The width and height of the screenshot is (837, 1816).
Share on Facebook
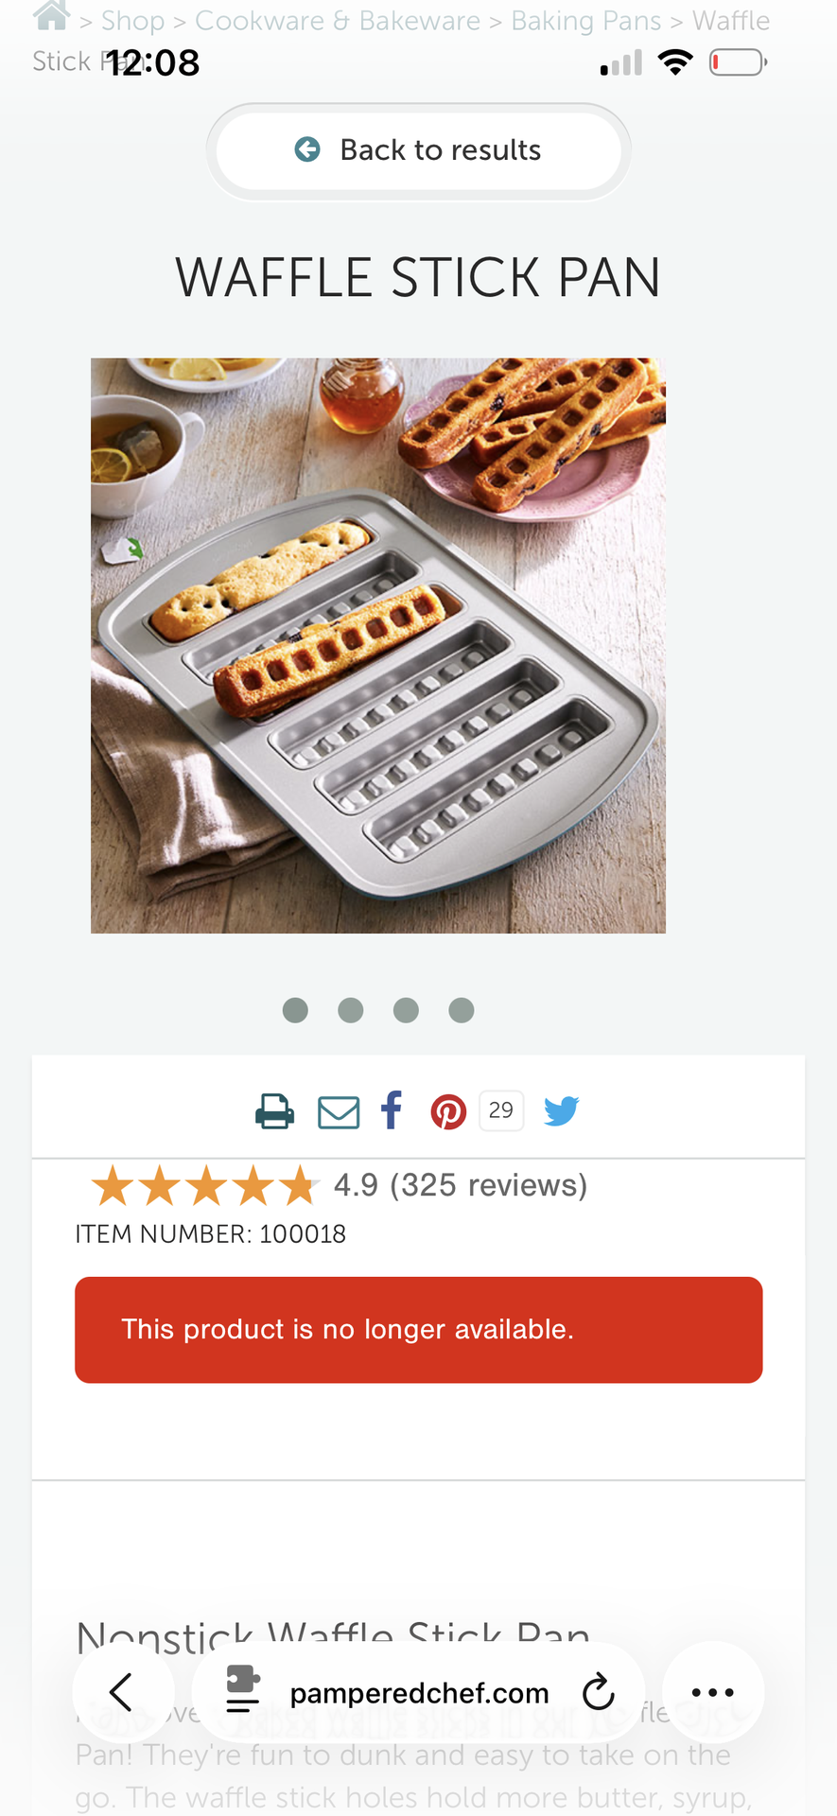392,1110
